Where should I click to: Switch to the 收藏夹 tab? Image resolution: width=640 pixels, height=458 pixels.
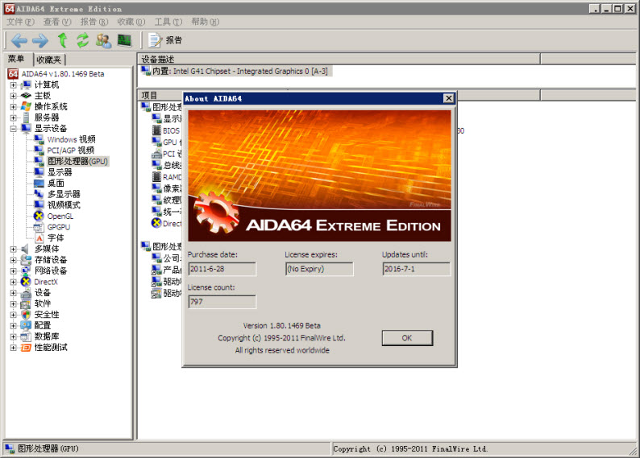point(49,60)
